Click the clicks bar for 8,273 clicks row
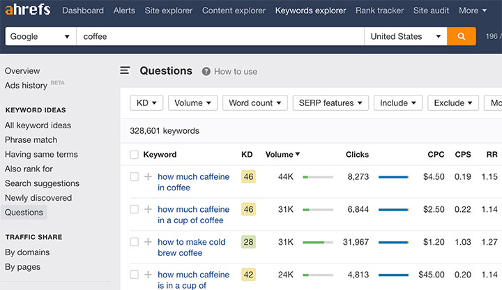Image resolution: width=502 pixels, height=290 pixels. point(393,177)
